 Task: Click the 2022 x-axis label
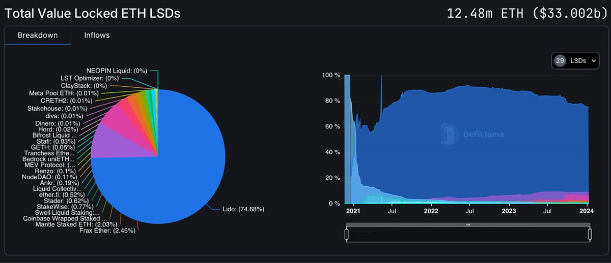431,210
